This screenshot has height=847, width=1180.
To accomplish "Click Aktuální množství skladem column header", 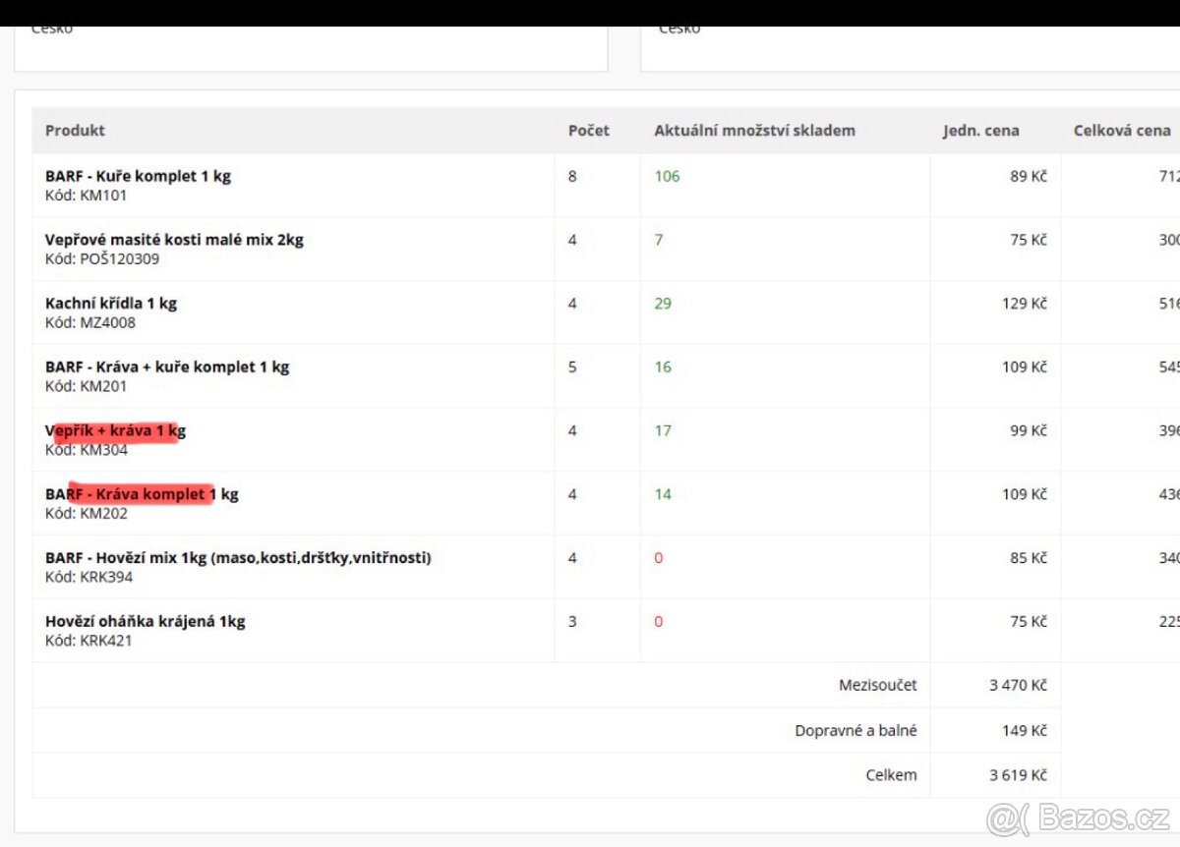I will point(754,131).
